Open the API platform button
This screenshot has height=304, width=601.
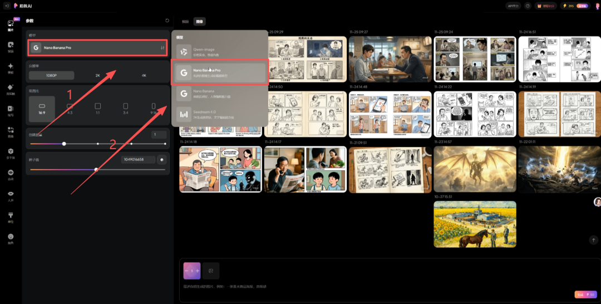tap(513, 6)
